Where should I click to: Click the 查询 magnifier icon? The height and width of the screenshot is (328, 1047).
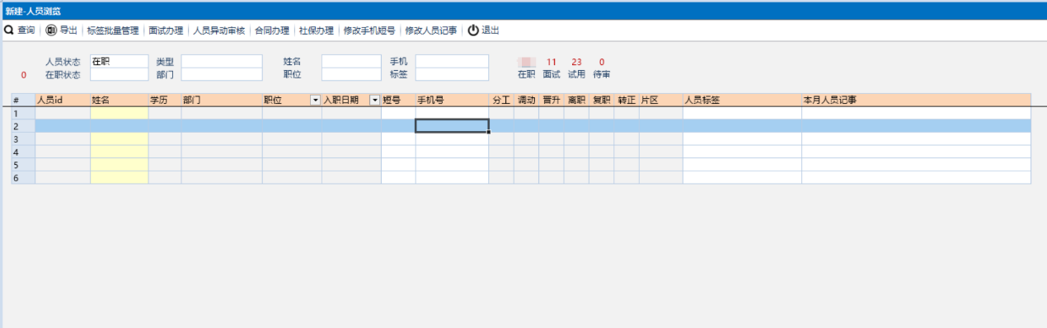click(x=9, y=30)
